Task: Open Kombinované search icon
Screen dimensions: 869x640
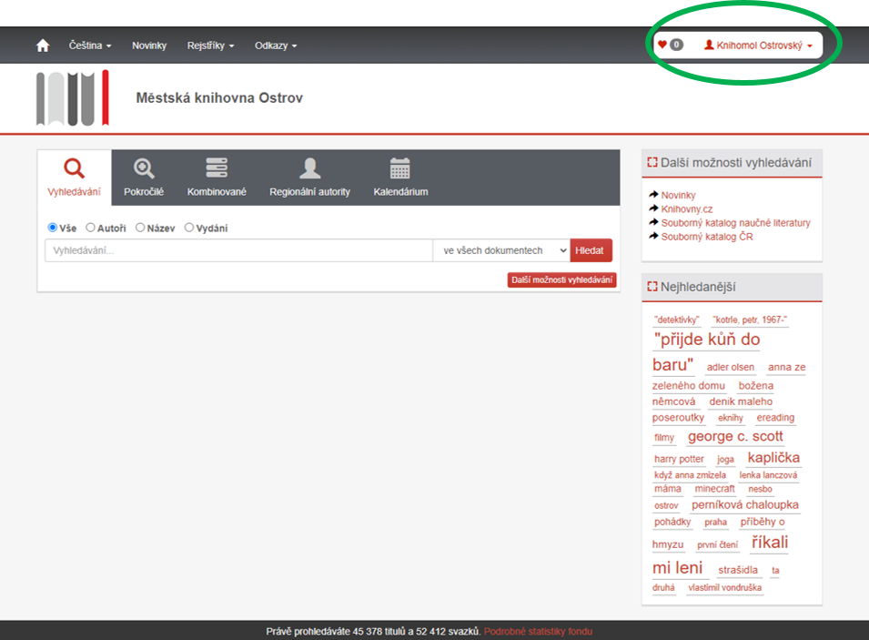Action: pyautogui.click(x=217, y=168)
